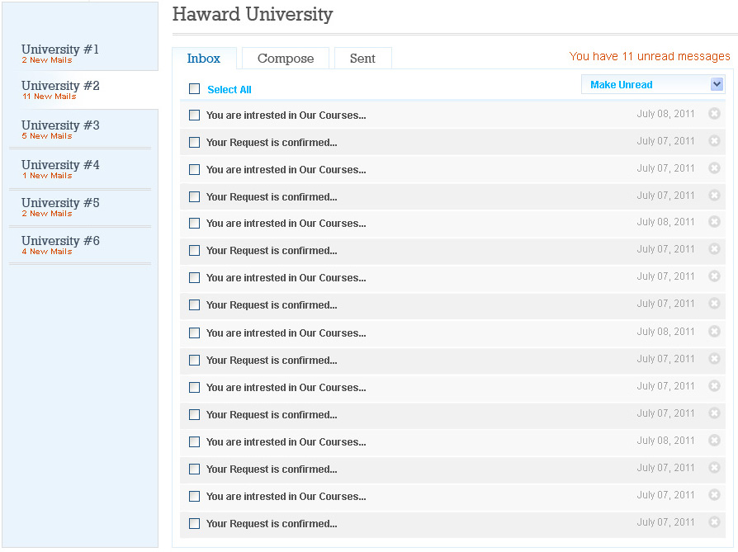Select the checkbox of the last message
The width and height of the screenshot is (738, 552).
click(x=195, y=524)
